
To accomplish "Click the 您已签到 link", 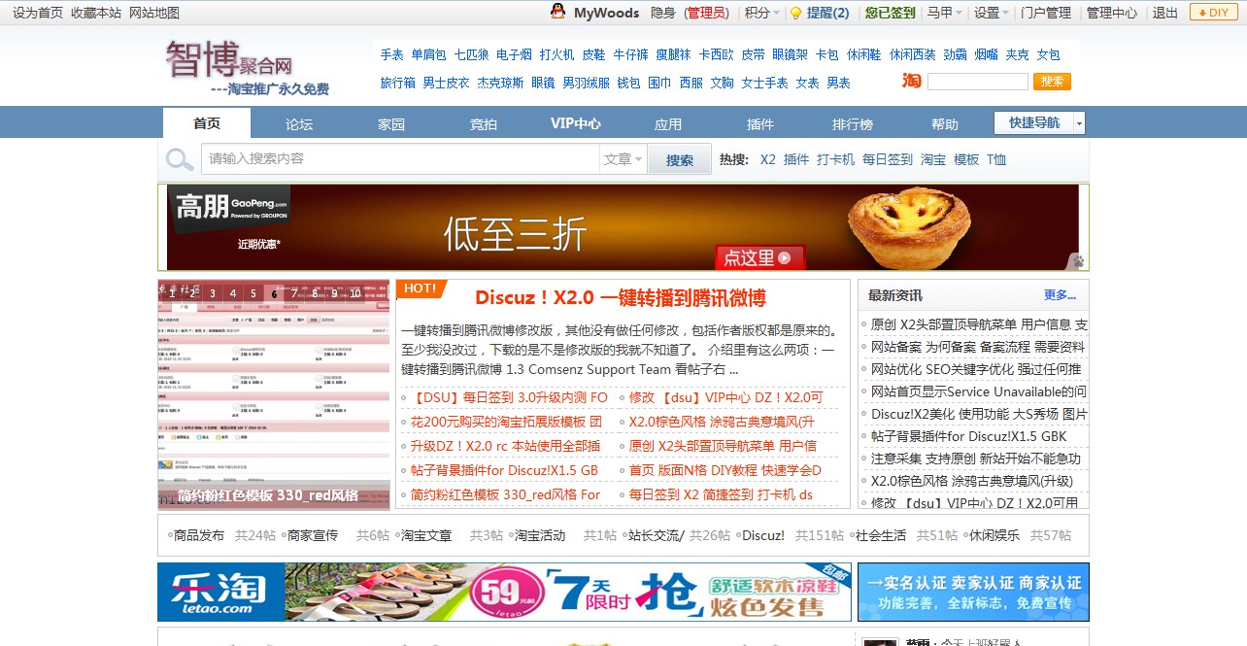I will (x=891, y=13).
